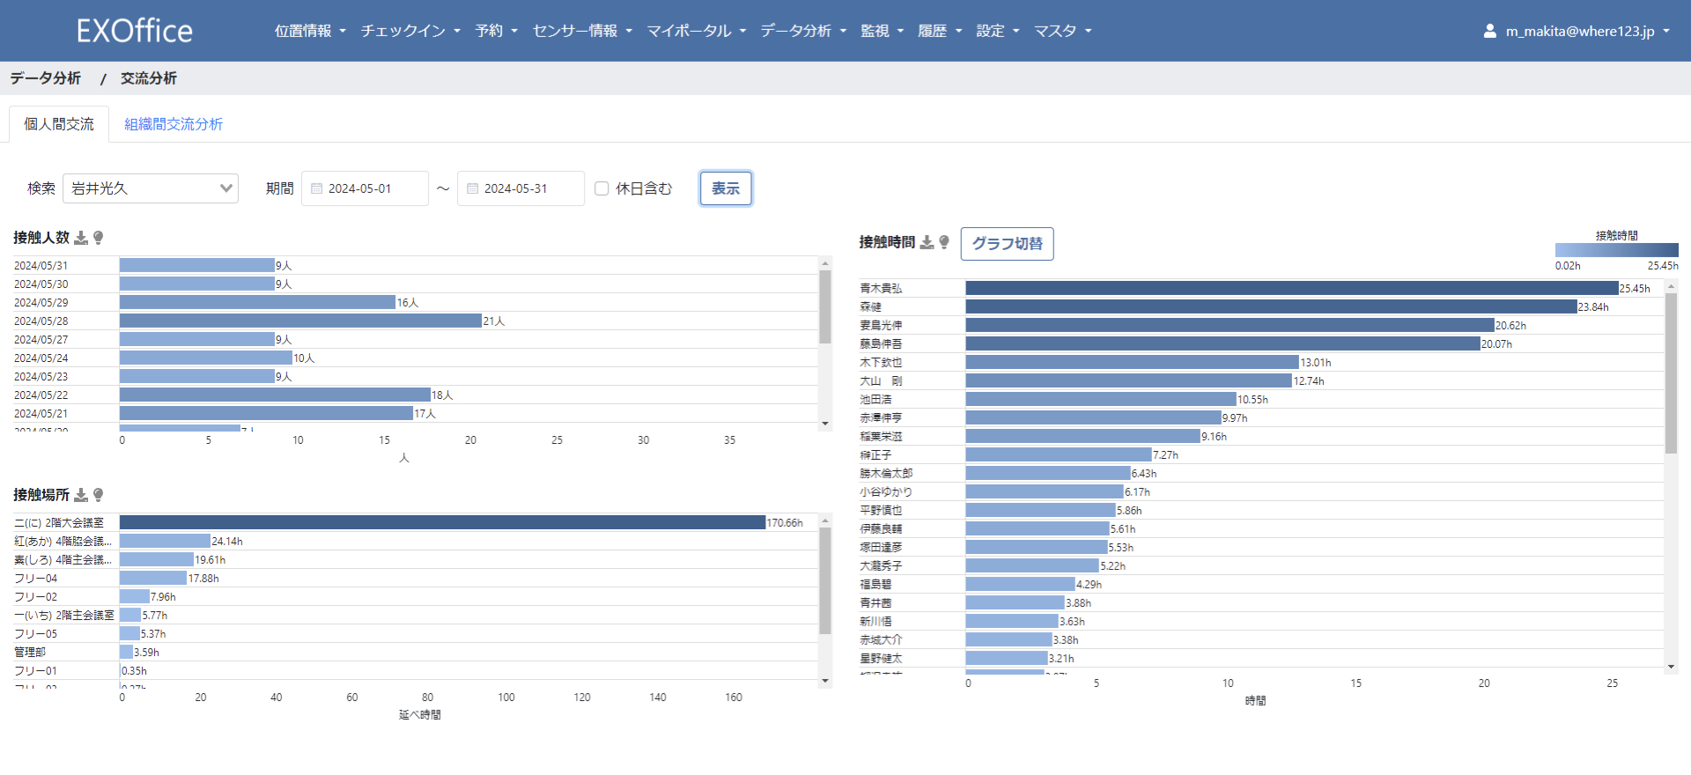This screenshot has height=775, width=1691.
Task: Click the グラフ切替 button
Action: point(1007,243)
